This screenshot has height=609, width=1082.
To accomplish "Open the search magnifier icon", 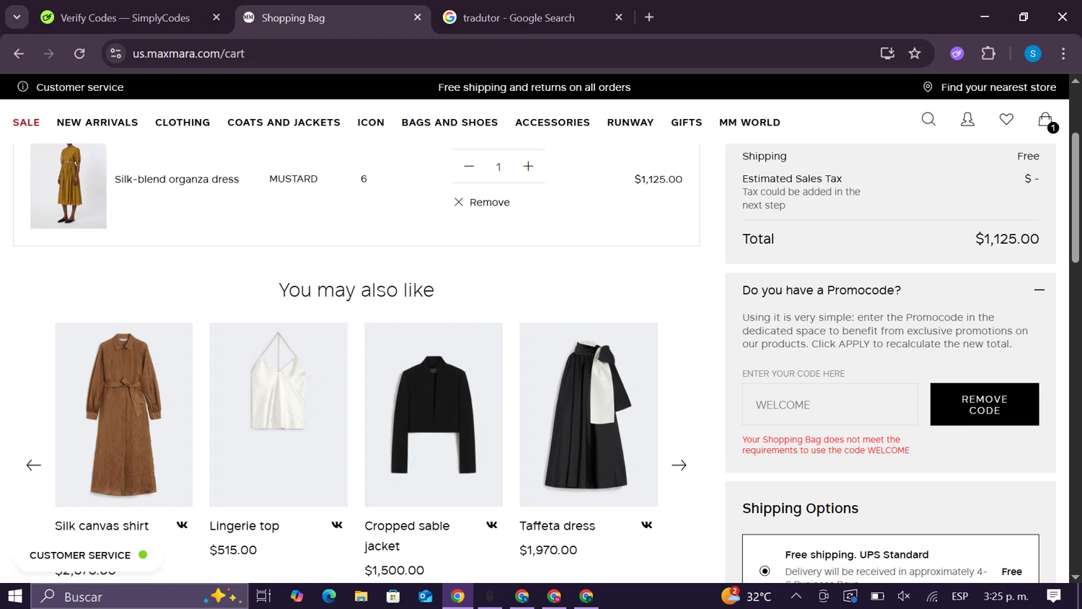I will point(928,120).
